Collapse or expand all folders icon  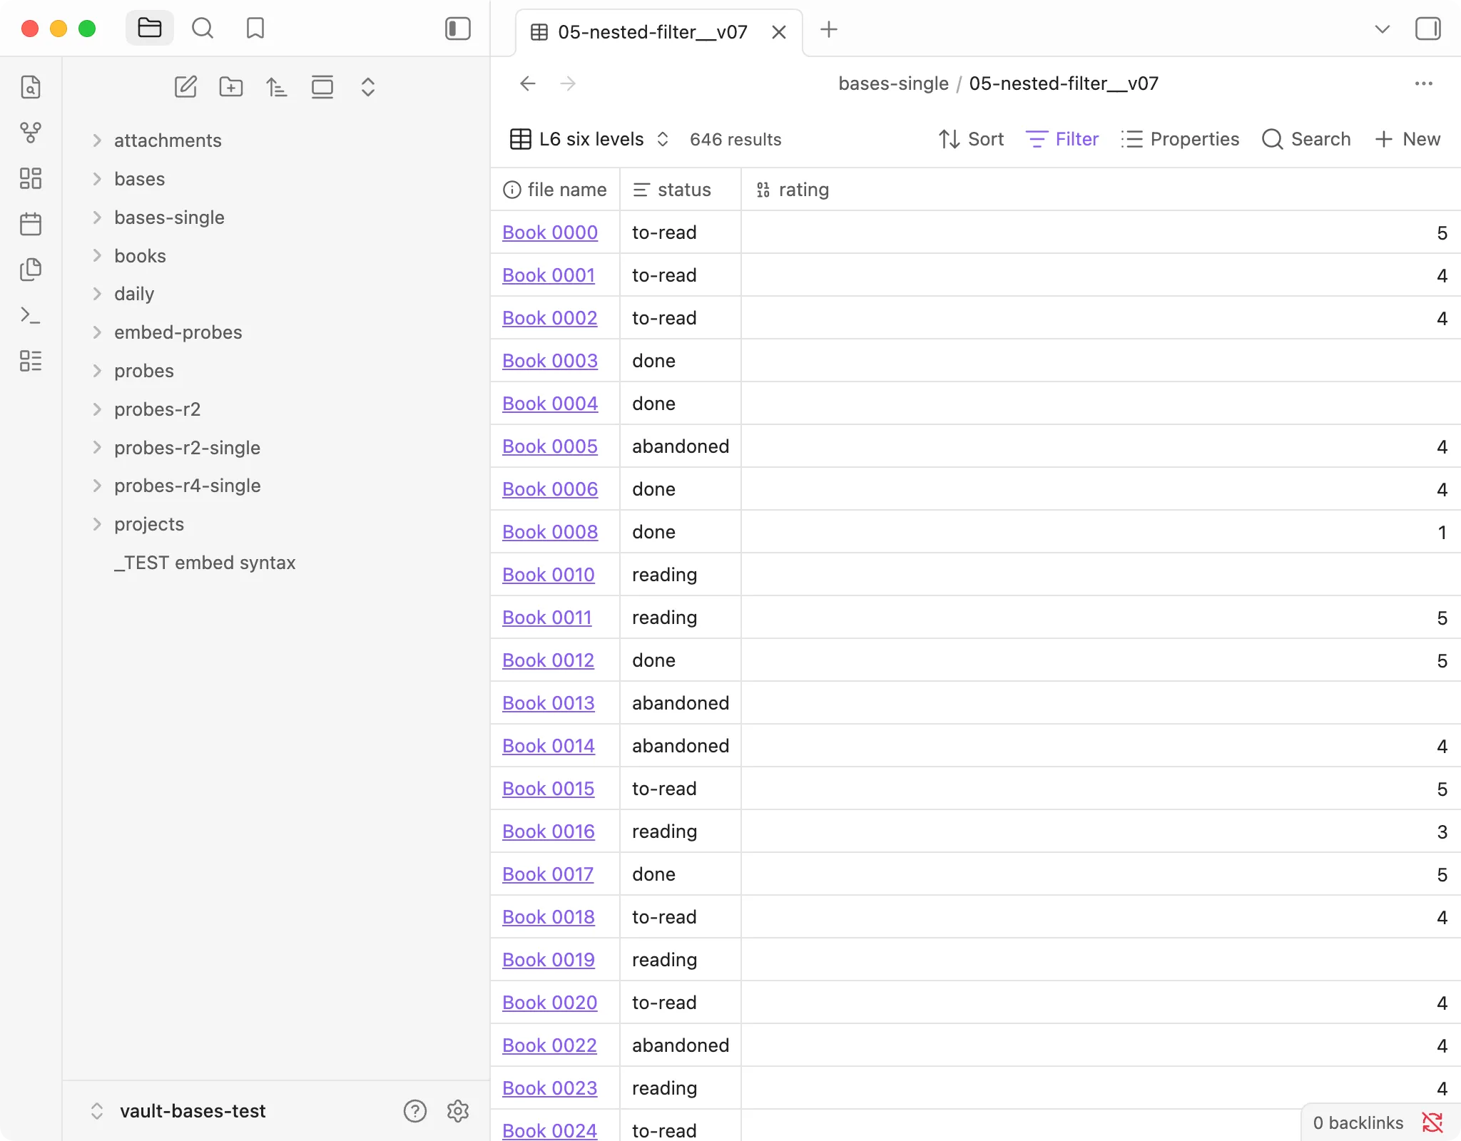(368, 87)
